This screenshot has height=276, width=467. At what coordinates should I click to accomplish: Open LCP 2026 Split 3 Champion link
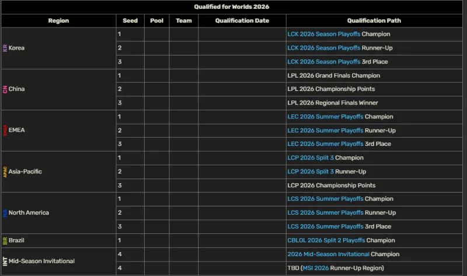pos(311,158)
